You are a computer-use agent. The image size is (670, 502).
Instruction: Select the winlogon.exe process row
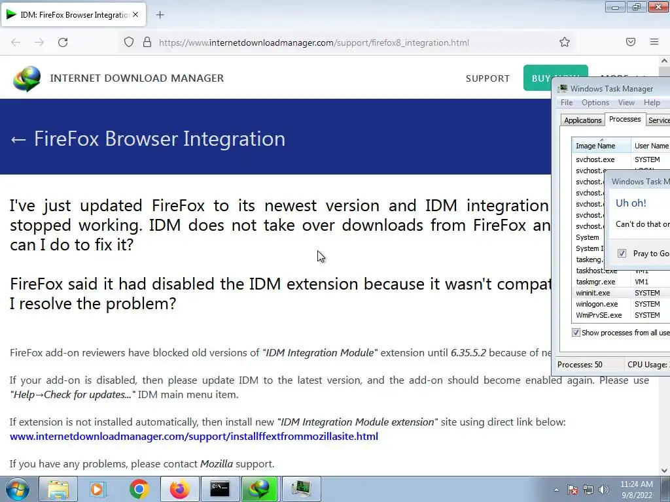pos(622,304)
